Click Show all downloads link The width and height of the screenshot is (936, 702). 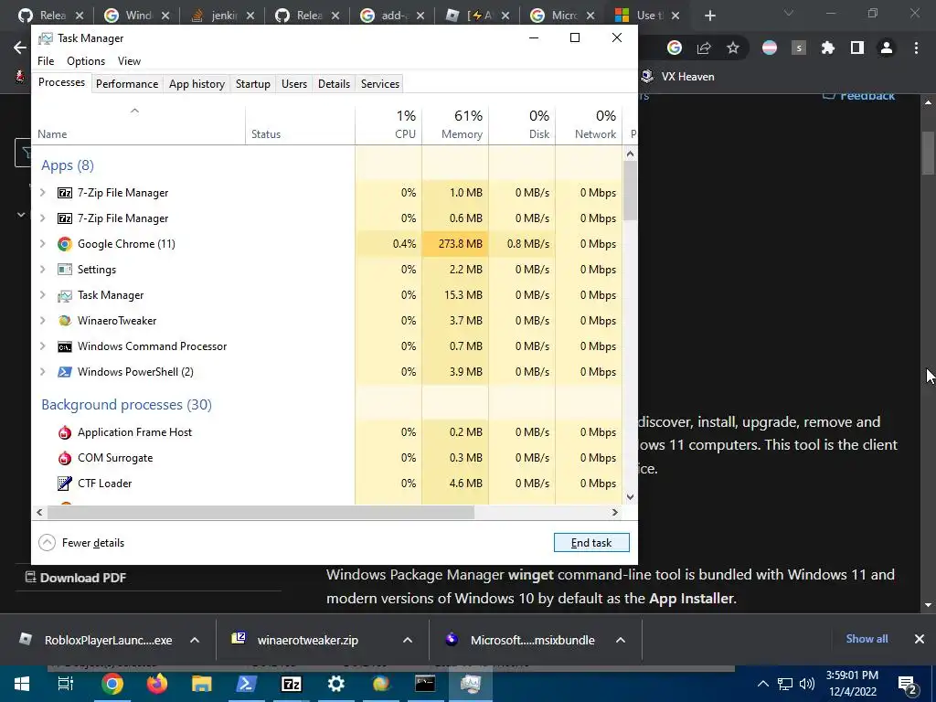click(867, 639)
